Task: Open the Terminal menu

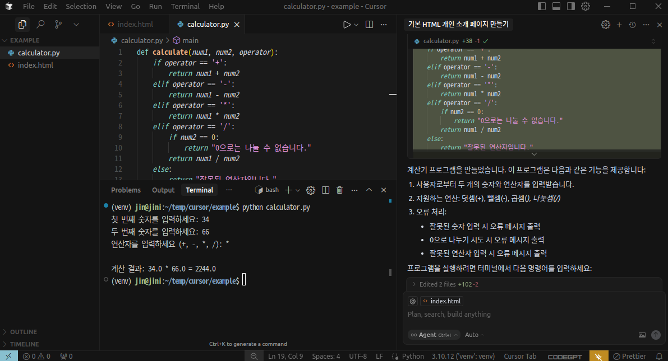Action: 185,7
